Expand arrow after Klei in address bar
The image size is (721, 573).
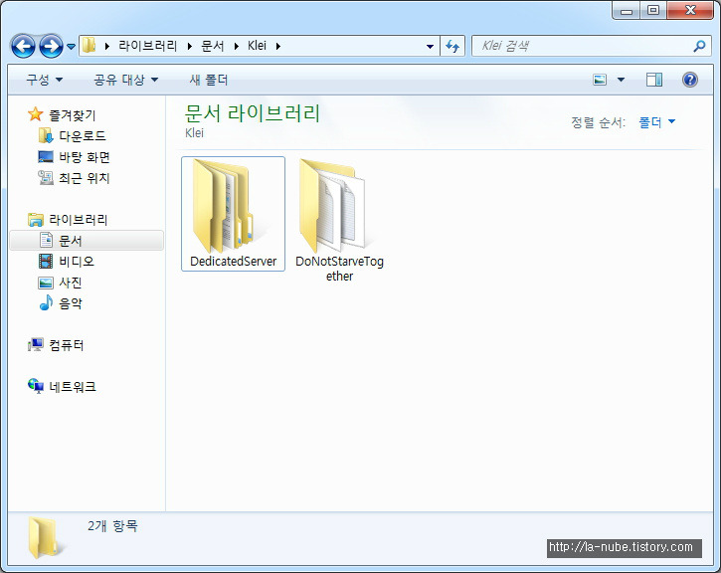coord(277,46)
